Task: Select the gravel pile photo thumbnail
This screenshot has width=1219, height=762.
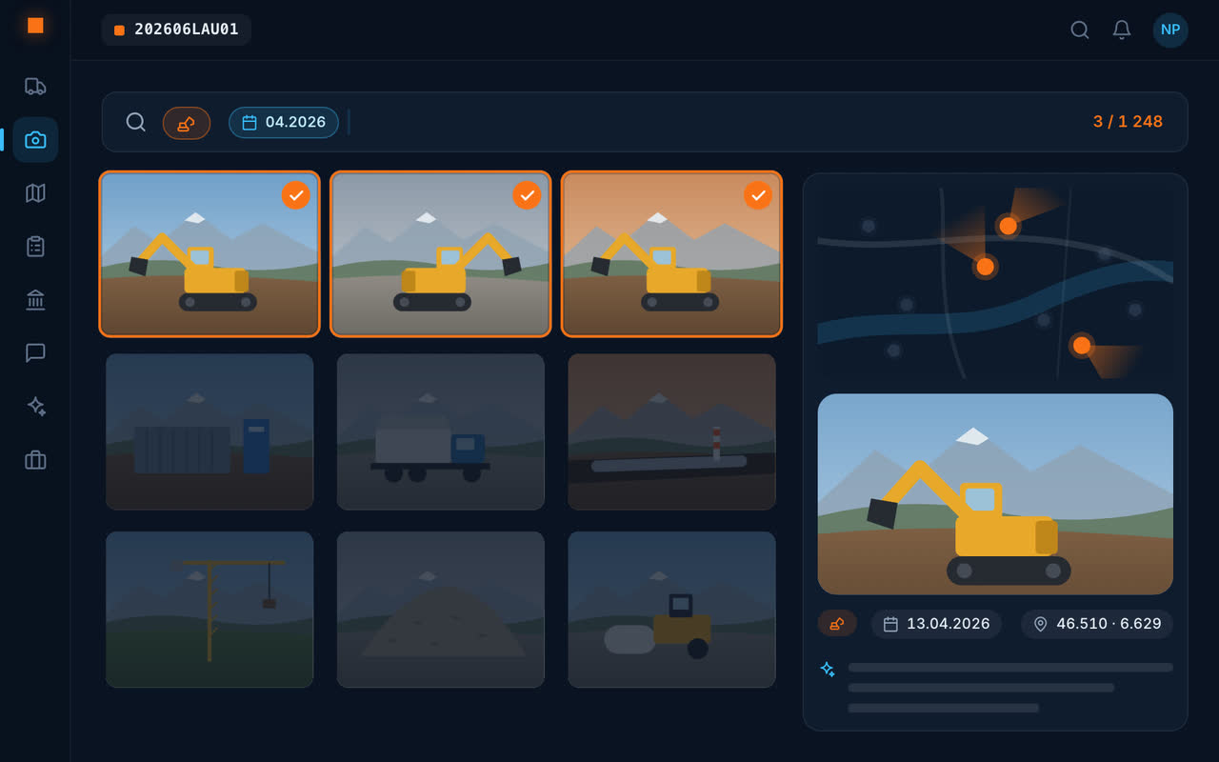Action: point(441,610)
